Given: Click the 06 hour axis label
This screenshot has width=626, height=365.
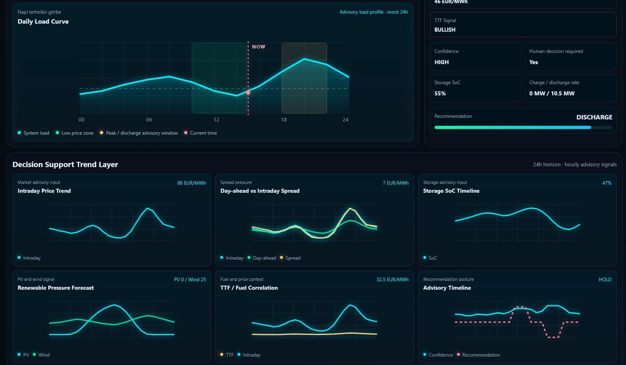Looking at the screenshot, I should click(x=149, y=119).
